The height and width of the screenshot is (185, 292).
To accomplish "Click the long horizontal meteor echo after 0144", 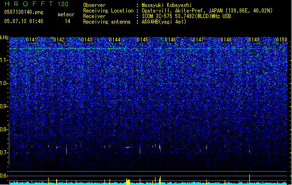I will (x=128, y=148).
